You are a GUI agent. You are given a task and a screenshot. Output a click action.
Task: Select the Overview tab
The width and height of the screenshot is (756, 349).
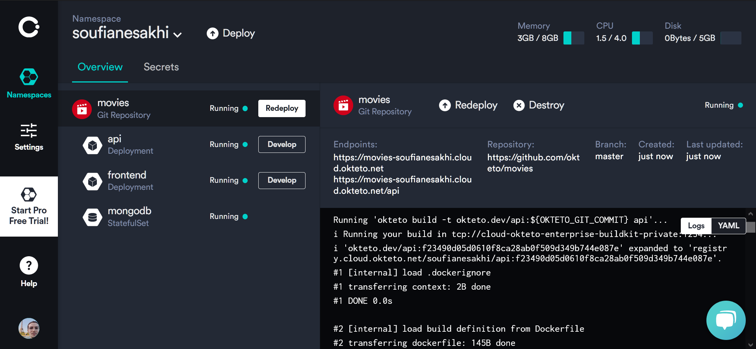click(x=100, y=67)
